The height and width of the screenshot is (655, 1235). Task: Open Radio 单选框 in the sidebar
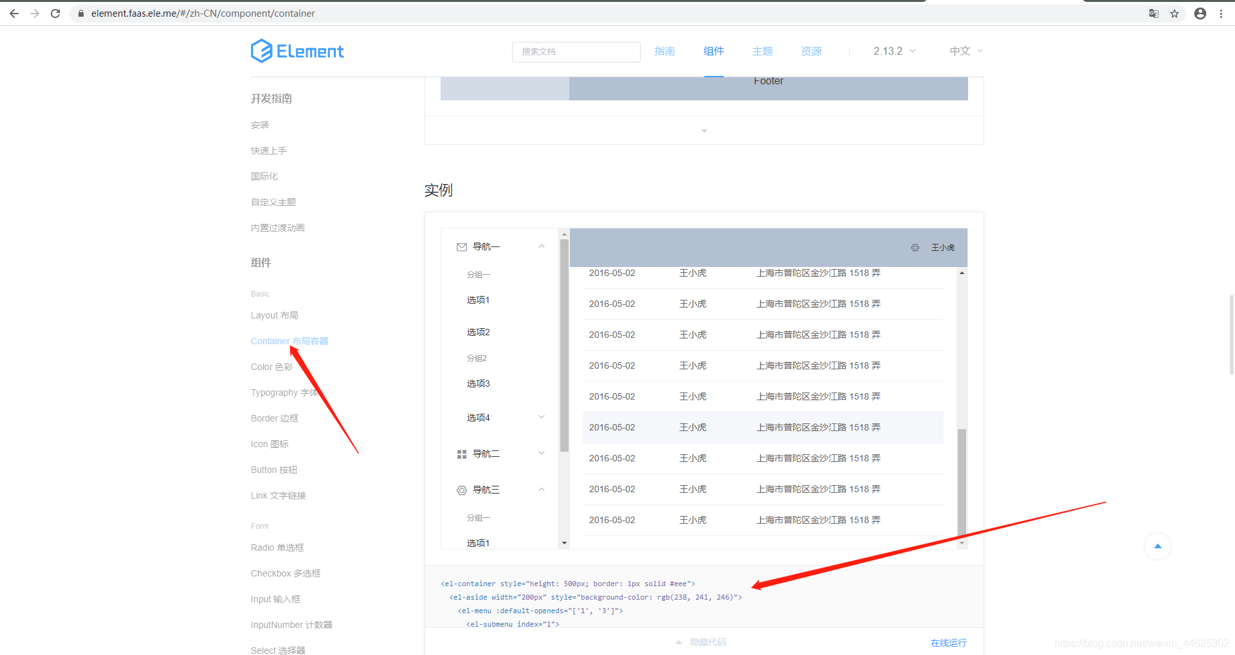pyautogui.click(x=277, y=548)
